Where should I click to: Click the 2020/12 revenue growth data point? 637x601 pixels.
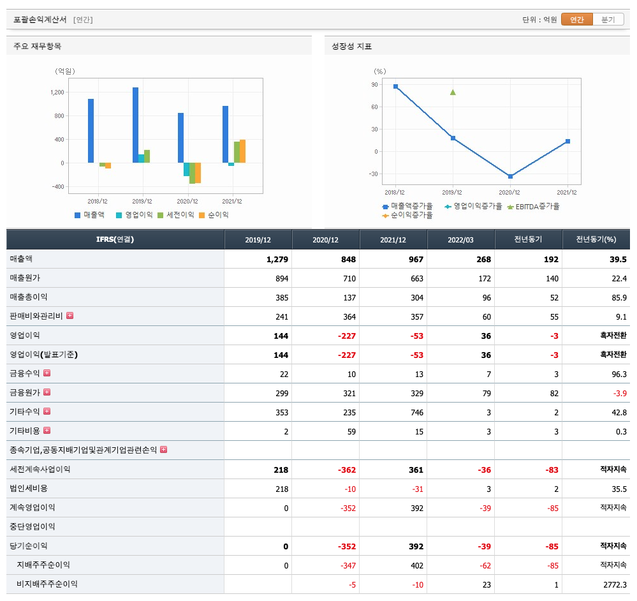[510, 176]
